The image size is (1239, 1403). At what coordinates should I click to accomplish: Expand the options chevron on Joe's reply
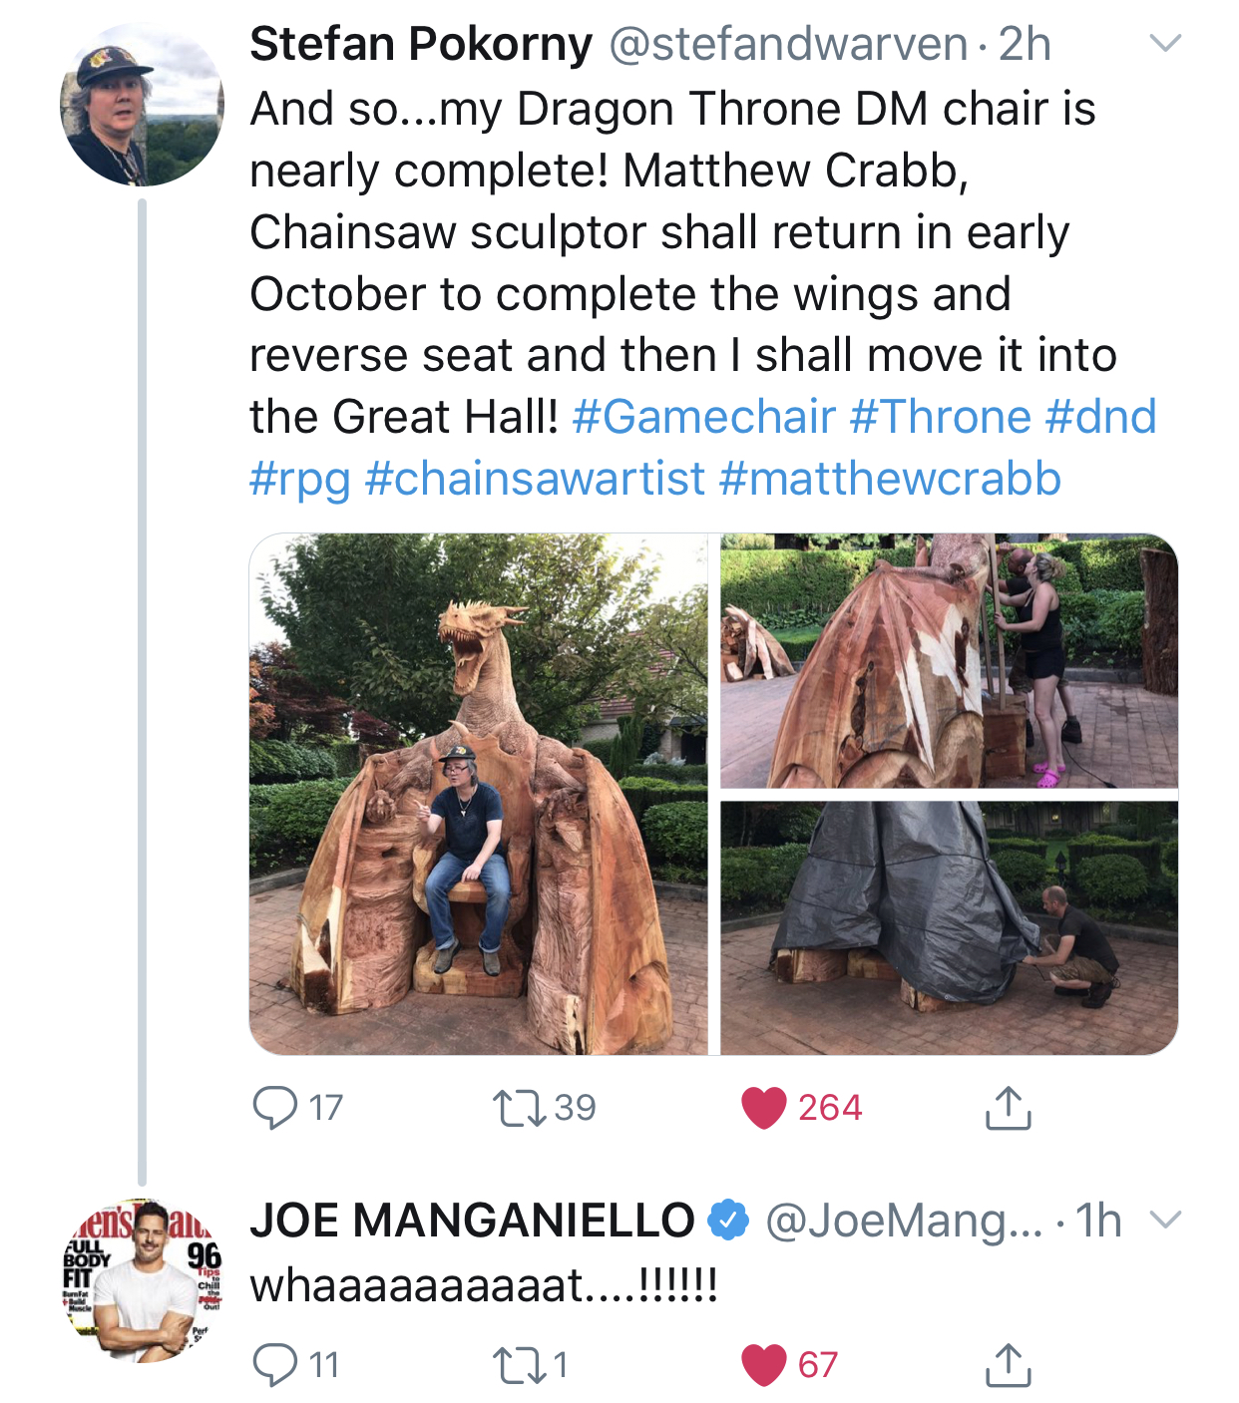pyautogui.click(x=1165, y=1220)
